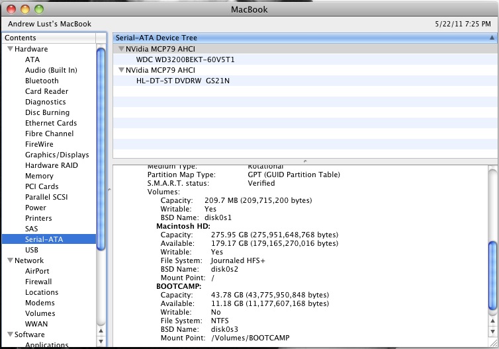Image resolution: width=499 pixels, height=349 pixels.
Task: Select Serial-ATA in the sidebar
Action: [x=44, y=239]
